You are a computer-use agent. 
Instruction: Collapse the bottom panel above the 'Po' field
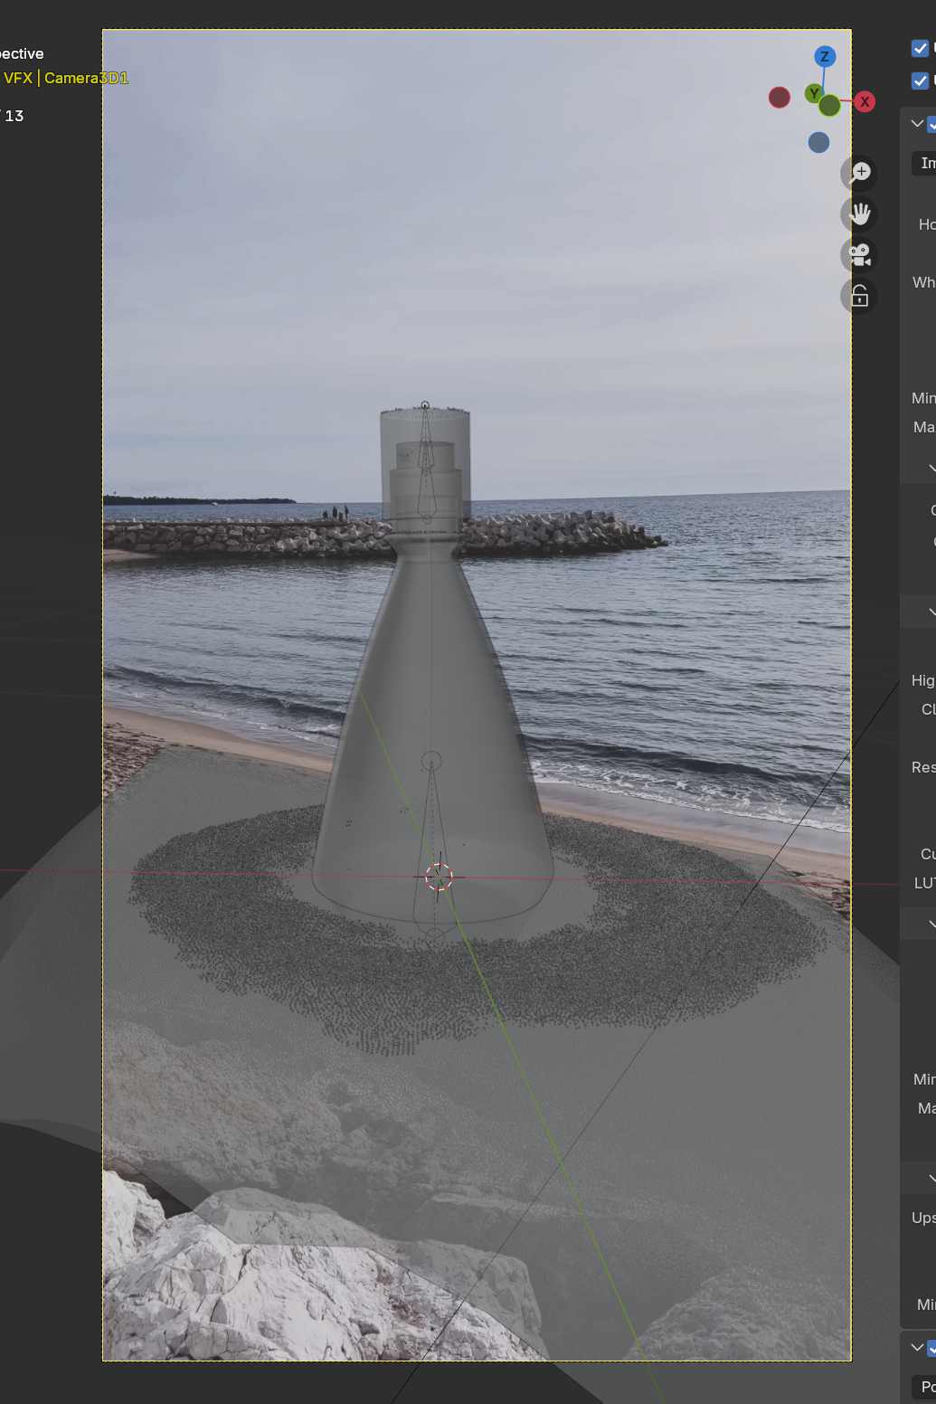click(916, 1348)
